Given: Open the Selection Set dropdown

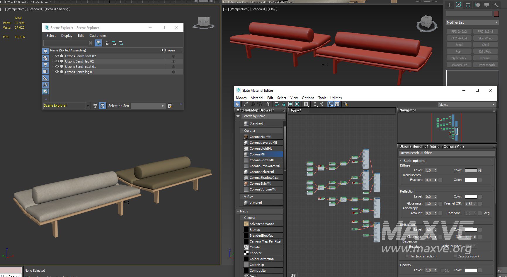Looking at the screenshot, I should click(148, 106).
